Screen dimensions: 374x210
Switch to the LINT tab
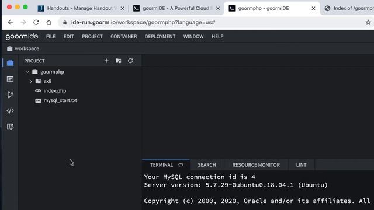click(x=302, y=164)
